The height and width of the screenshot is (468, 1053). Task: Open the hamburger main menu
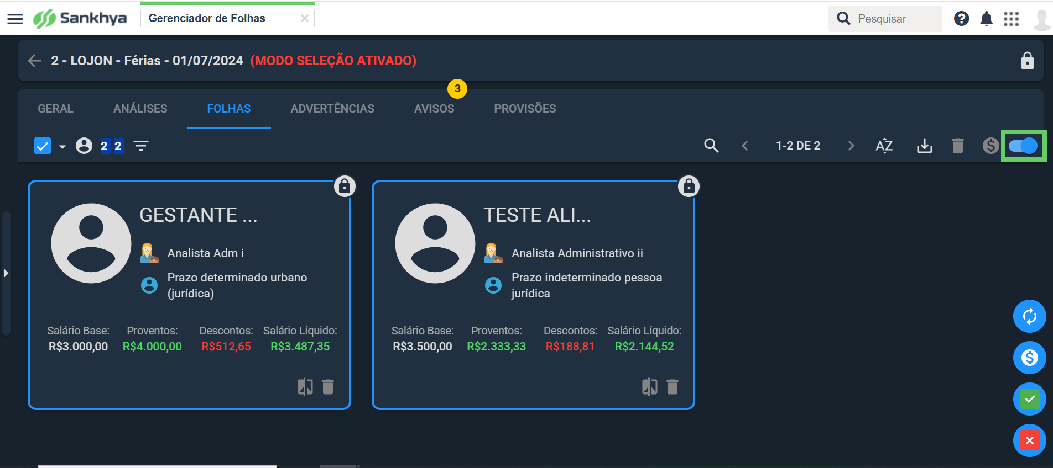coord(15,19)
